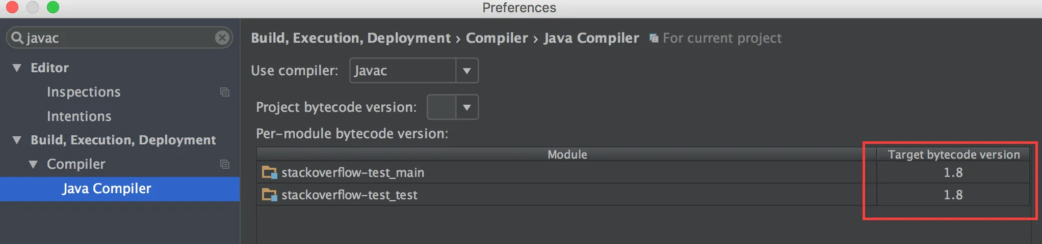Open the Project bytecode version dropdown

[466, 107]
